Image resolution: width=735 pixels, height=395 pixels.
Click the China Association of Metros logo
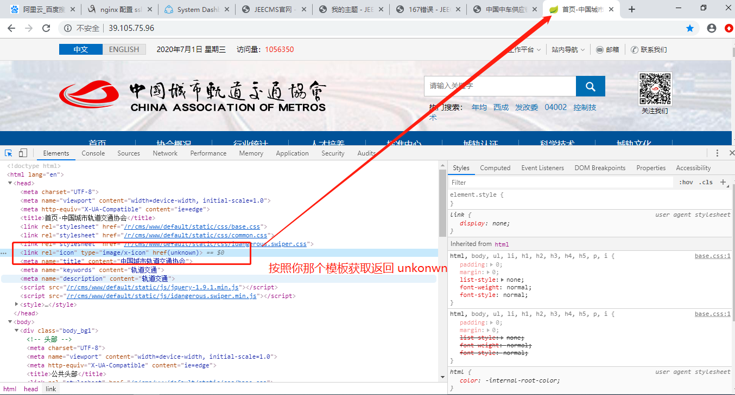193,96
